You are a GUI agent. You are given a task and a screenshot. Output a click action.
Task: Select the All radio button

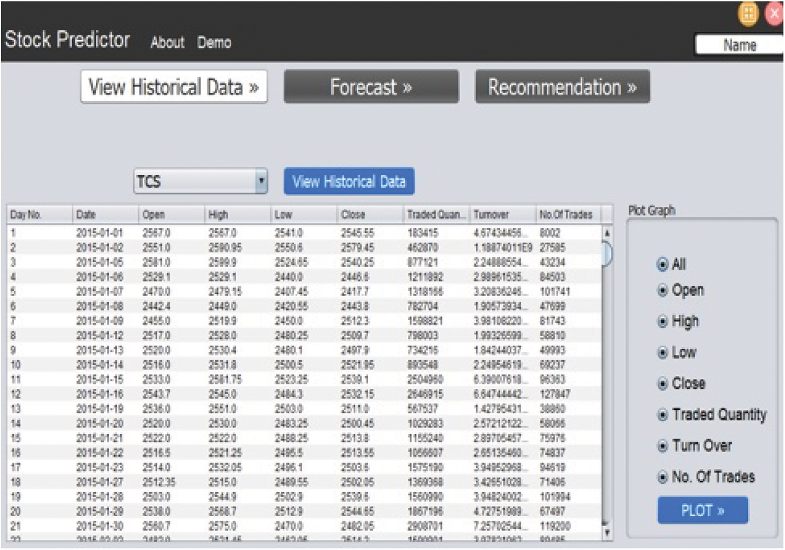[662, 264]
